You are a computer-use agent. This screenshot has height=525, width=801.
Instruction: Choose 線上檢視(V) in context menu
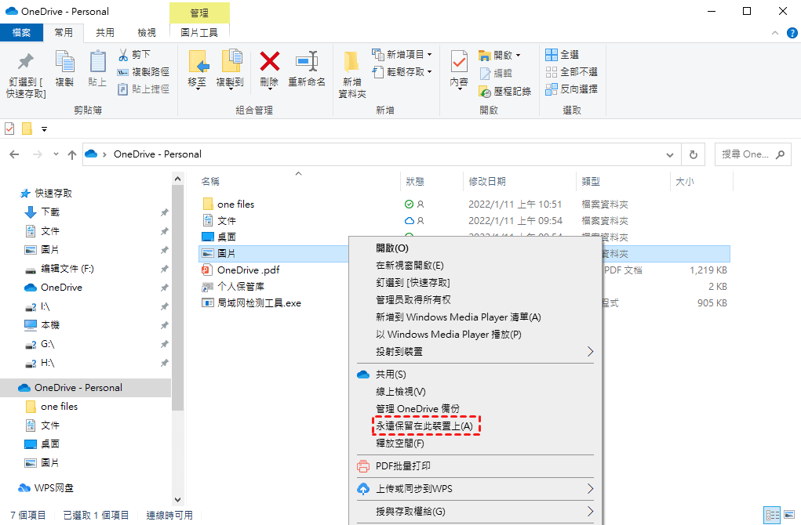[x=400, y=392]
